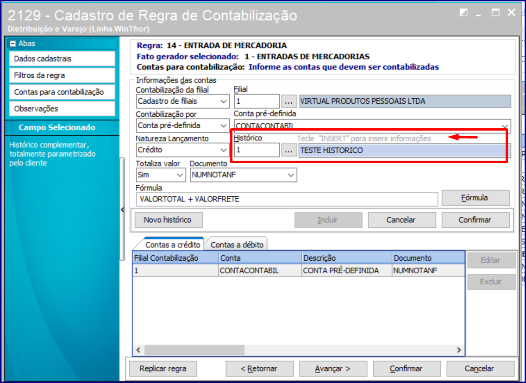This screenshot has width=526, height=383.
Task: Open the Filtros da regra tab
Action: coord(62,75)
